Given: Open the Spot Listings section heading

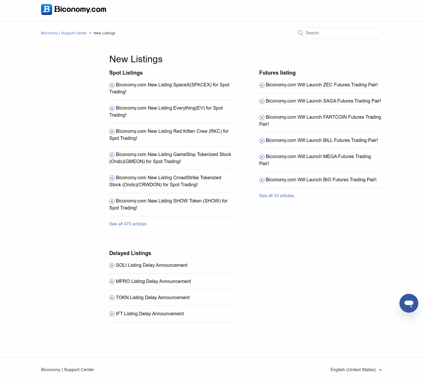Looking at the screenshot, I should coord(126,73).
